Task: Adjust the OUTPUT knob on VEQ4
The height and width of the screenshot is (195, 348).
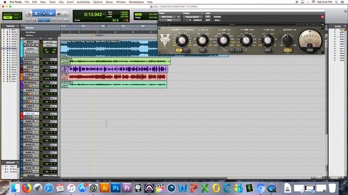Action: coord(288,40)
